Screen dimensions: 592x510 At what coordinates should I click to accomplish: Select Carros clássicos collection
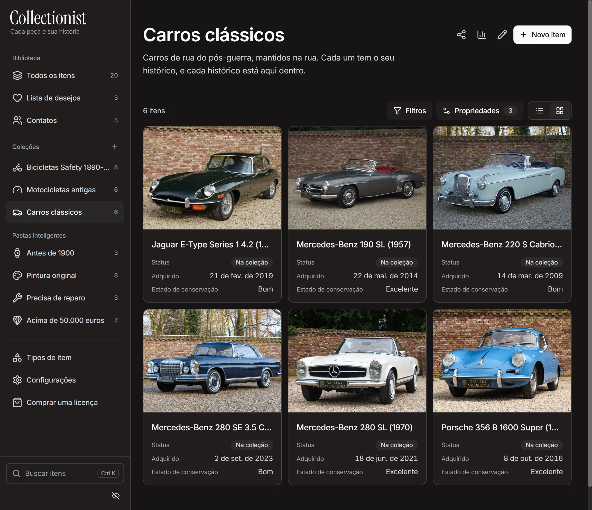click(x=65, y=212)
